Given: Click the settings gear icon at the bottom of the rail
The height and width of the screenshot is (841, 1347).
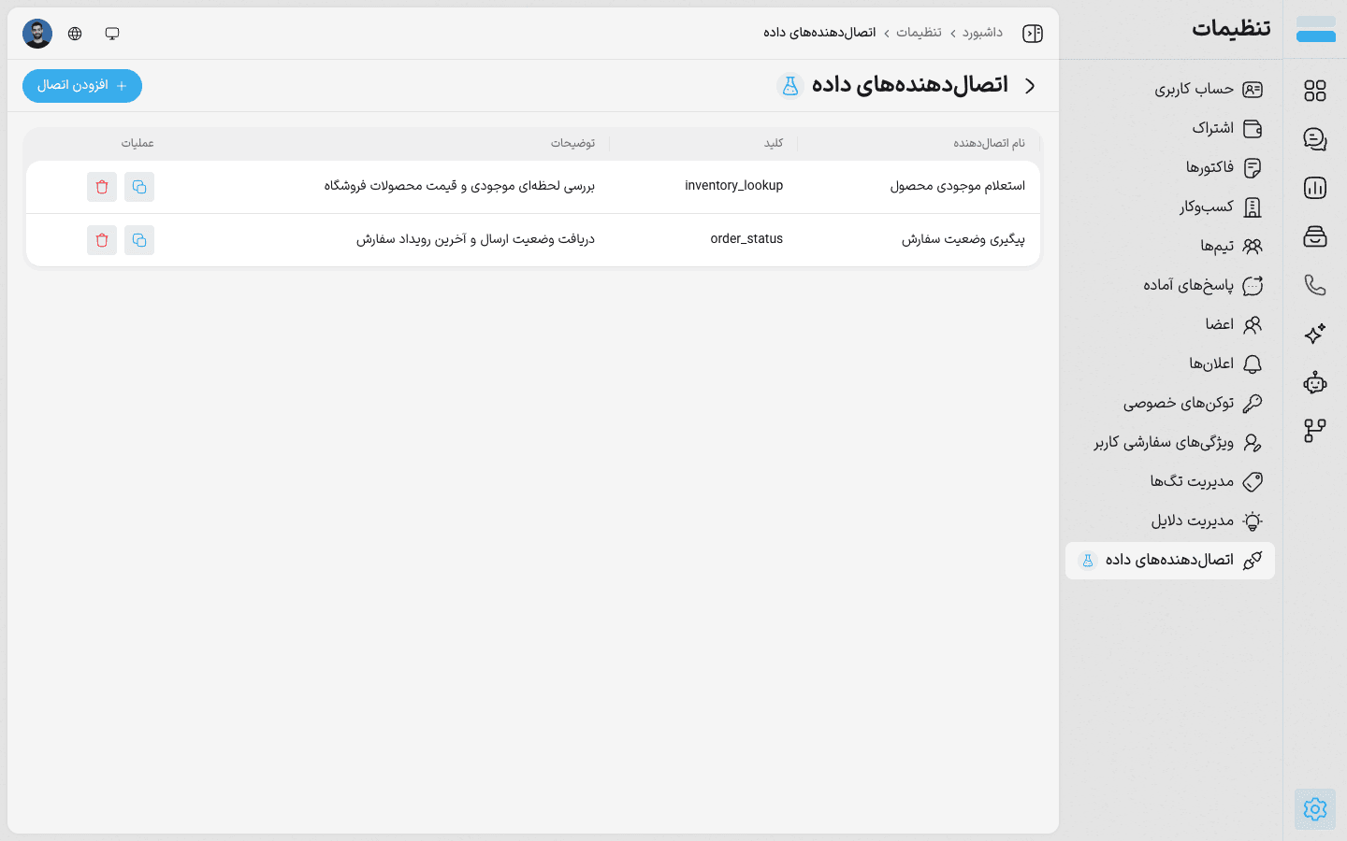Looking at the screenshot, I should click(1315, 809).
